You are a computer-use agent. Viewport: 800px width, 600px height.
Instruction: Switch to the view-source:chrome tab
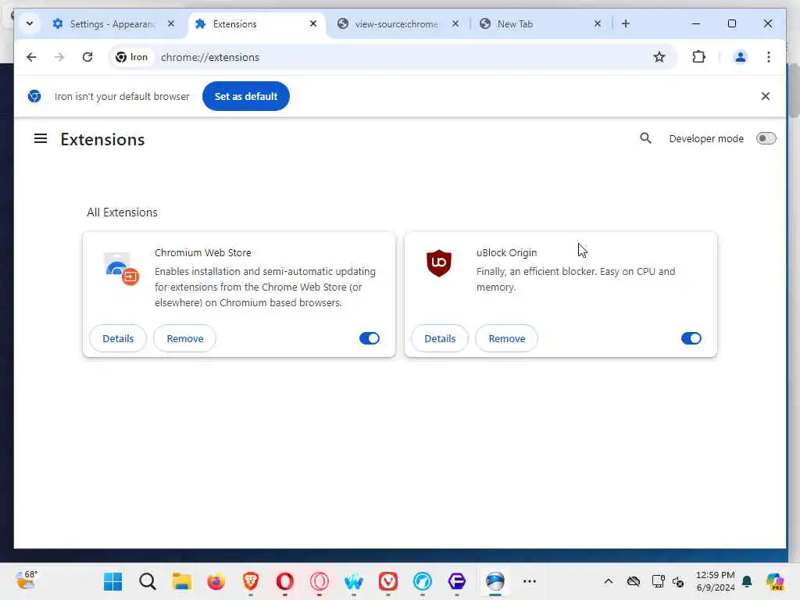(396, 24)
